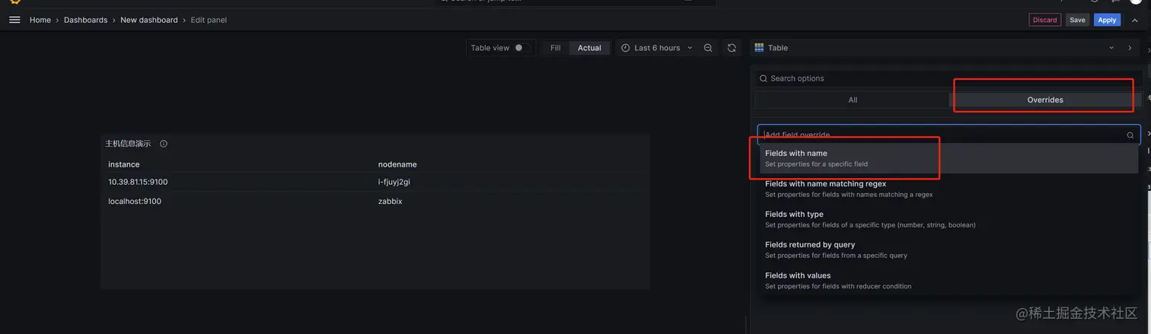Click the Discard button
The height and width of the screenshot is (334, 1151).
tap(1044, 21)
